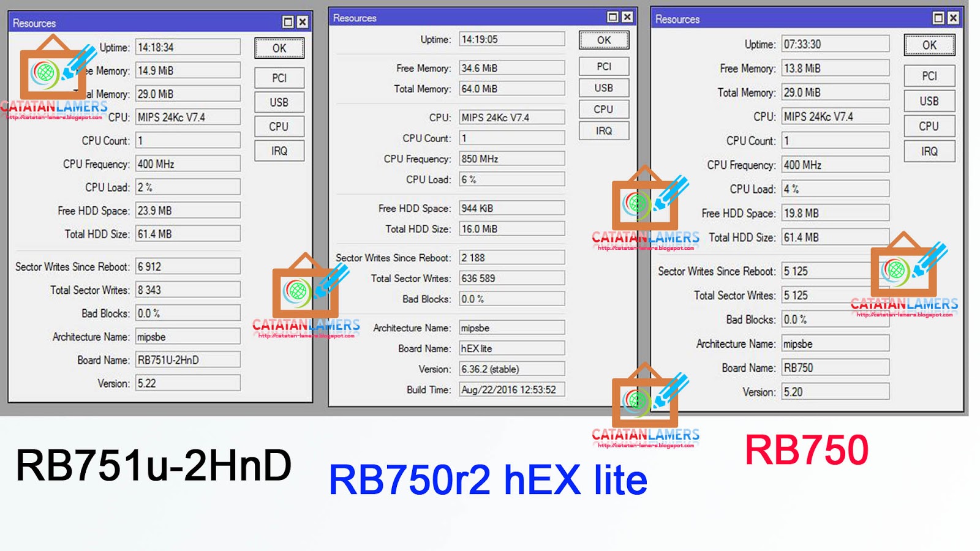Select Sector Writes Since Reboot field 2 188
The width and height of the screenshot is (980, 551).
(512, 258)
